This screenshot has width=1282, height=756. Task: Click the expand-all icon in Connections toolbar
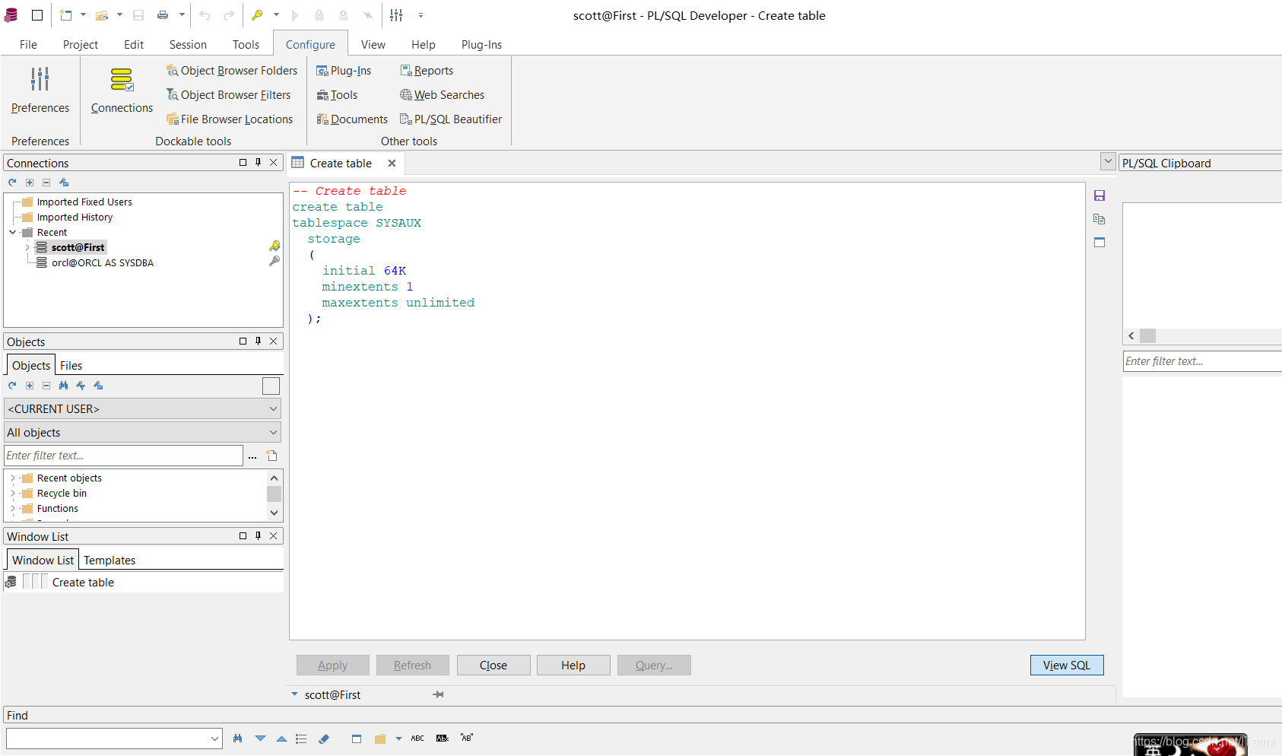click(x=30, y=183)
